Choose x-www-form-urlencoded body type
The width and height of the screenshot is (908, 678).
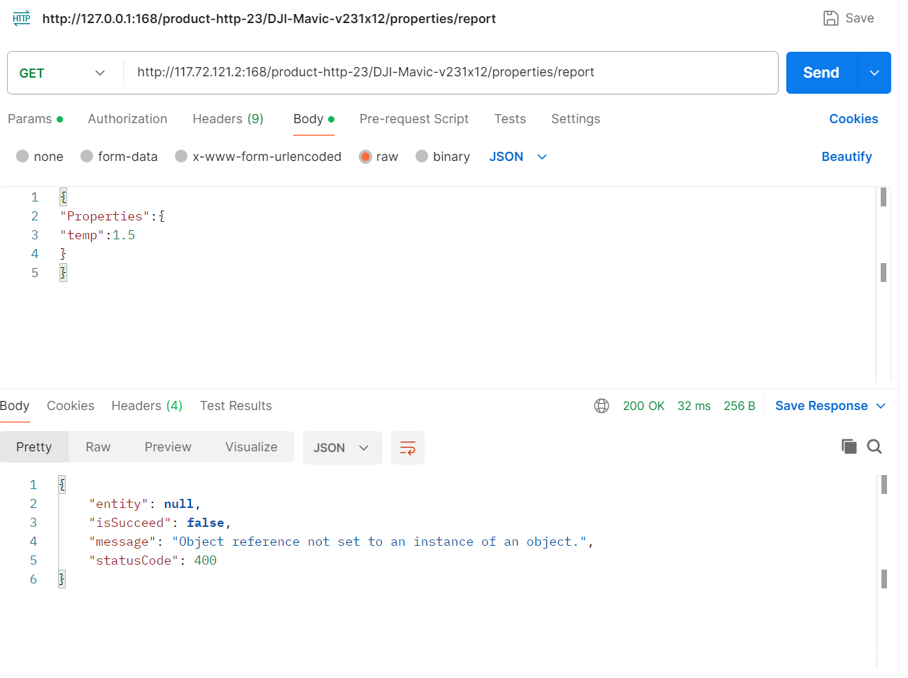181,157
